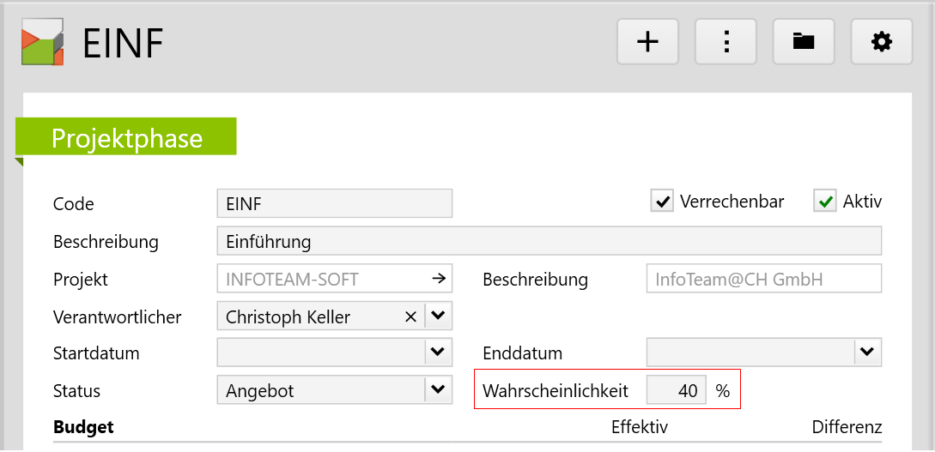This screenshot has width=935, height=452.
Task: Follow the arrow link in Projekt field
Action: 438,279
